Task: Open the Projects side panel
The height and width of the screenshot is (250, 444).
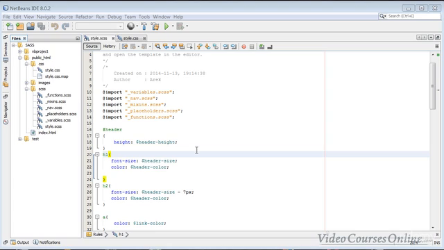Action: point(6,77)
